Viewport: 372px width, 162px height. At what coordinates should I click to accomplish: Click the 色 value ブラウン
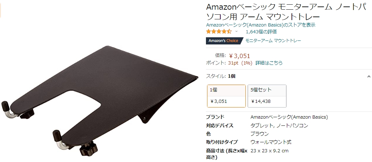260,134
